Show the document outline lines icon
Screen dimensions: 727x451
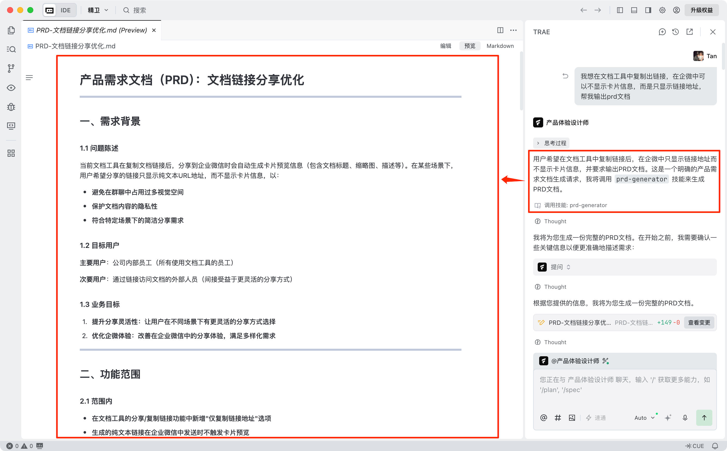pos(29,78)
